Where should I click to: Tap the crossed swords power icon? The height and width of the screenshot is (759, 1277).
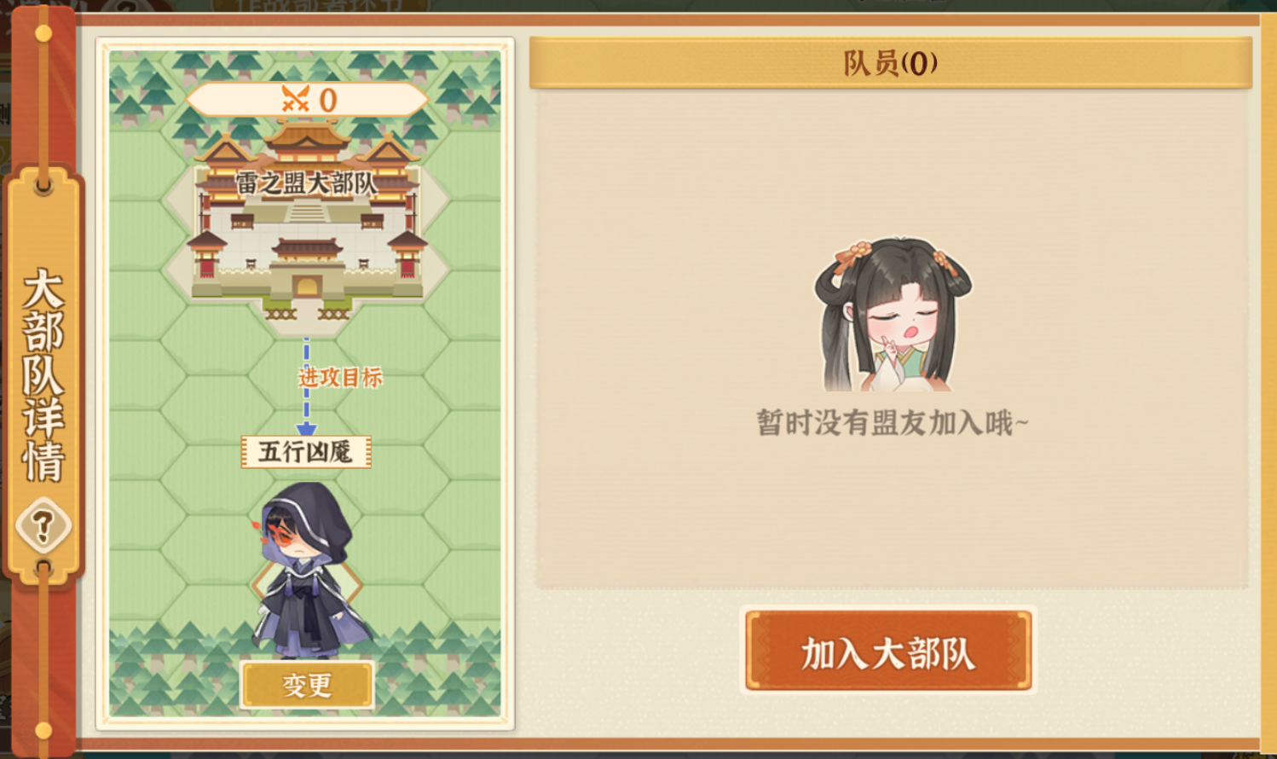(x=295, y=100)
